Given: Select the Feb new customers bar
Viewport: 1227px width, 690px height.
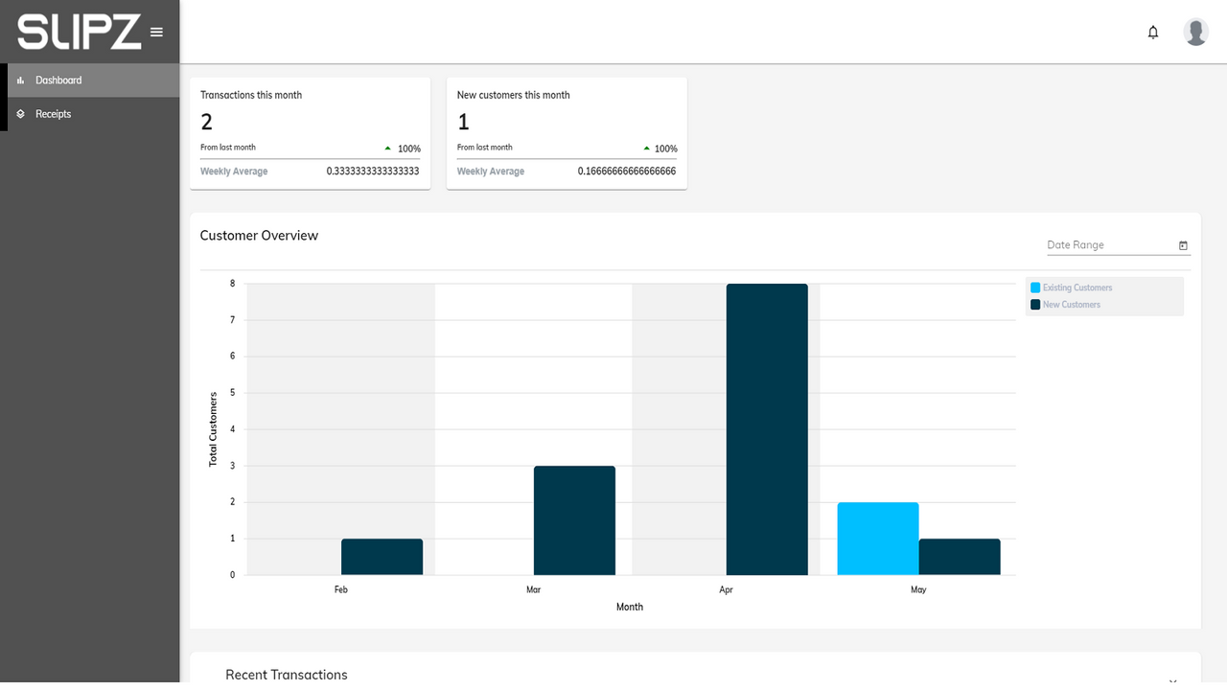Looking at the screenshot, I should coord(382,557).
